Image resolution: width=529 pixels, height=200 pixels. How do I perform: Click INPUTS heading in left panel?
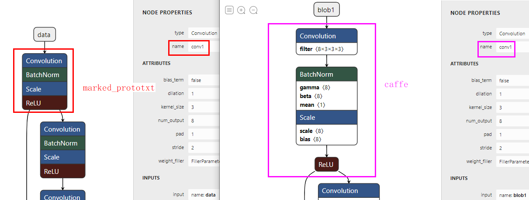pos(151,178)
